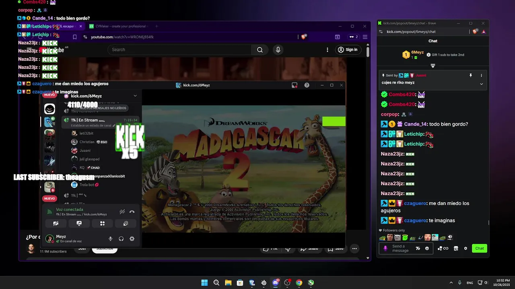
Task: Open Discord user settings gear
Action: click(x=132, y=239)
